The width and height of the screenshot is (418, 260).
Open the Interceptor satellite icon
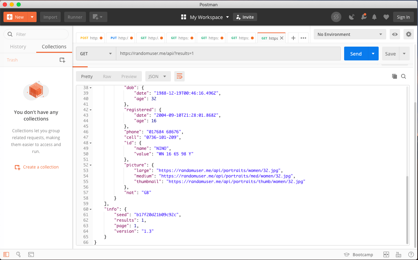pyautogui.click(x=352, y=17)
